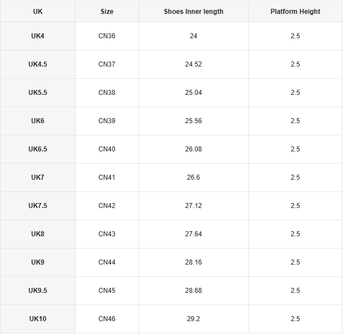This screenshot has width=343, height=335.
Task: Select the UK7 row label
Action: [x=38, y=177]
